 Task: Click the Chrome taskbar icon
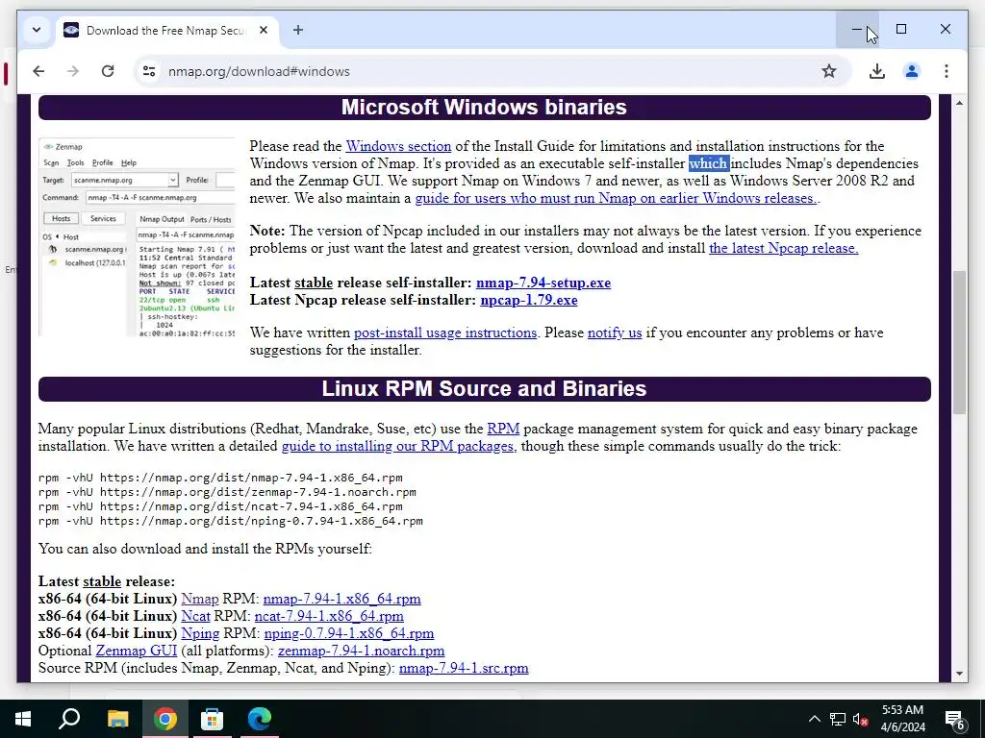[164, 719]
